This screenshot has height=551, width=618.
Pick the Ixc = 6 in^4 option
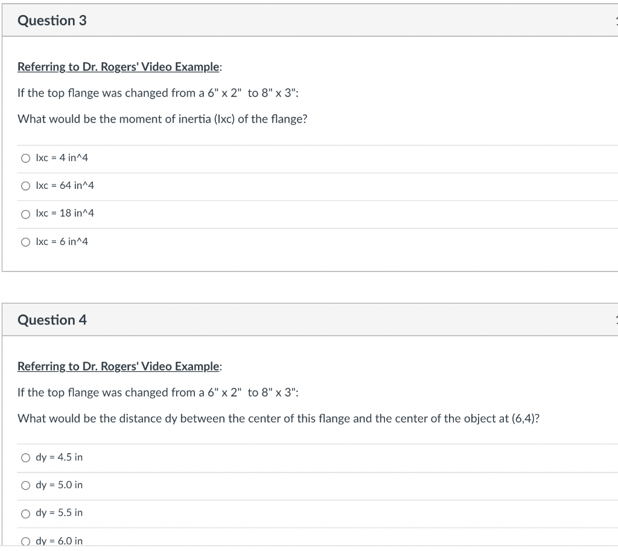(x=25, y=242)
